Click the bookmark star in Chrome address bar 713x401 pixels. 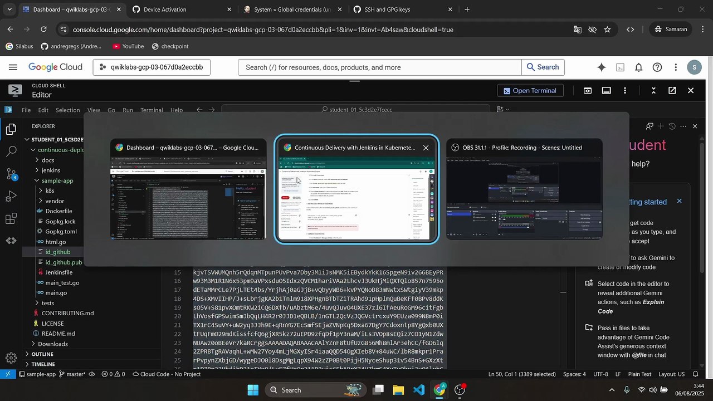[x=607, y=30]
